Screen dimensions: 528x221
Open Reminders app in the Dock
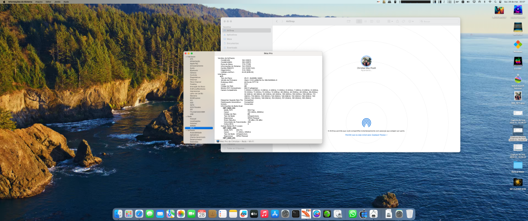(223, 214)
